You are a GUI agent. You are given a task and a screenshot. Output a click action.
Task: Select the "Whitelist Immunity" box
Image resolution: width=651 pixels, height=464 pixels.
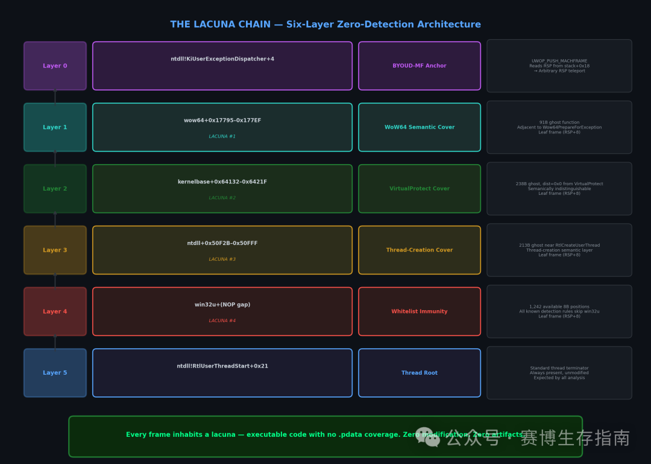pos(420,311)
